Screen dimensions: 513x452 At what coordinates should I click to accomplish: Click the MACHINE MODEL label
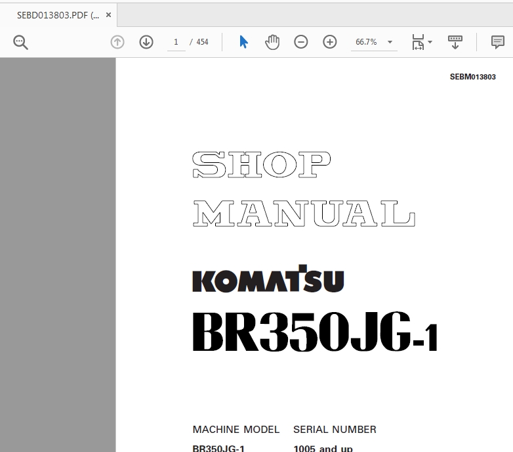236,430
